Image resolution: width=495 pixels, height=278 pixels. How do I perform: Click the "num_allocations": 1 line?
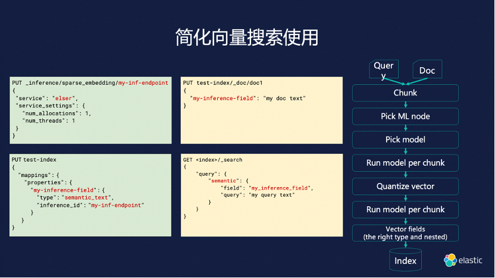(57, 113)
